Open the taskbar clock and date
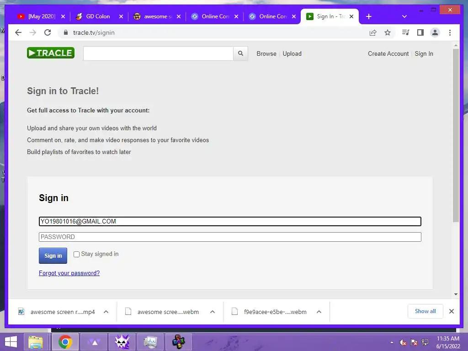Screen dimensions: 468x351 448,342
